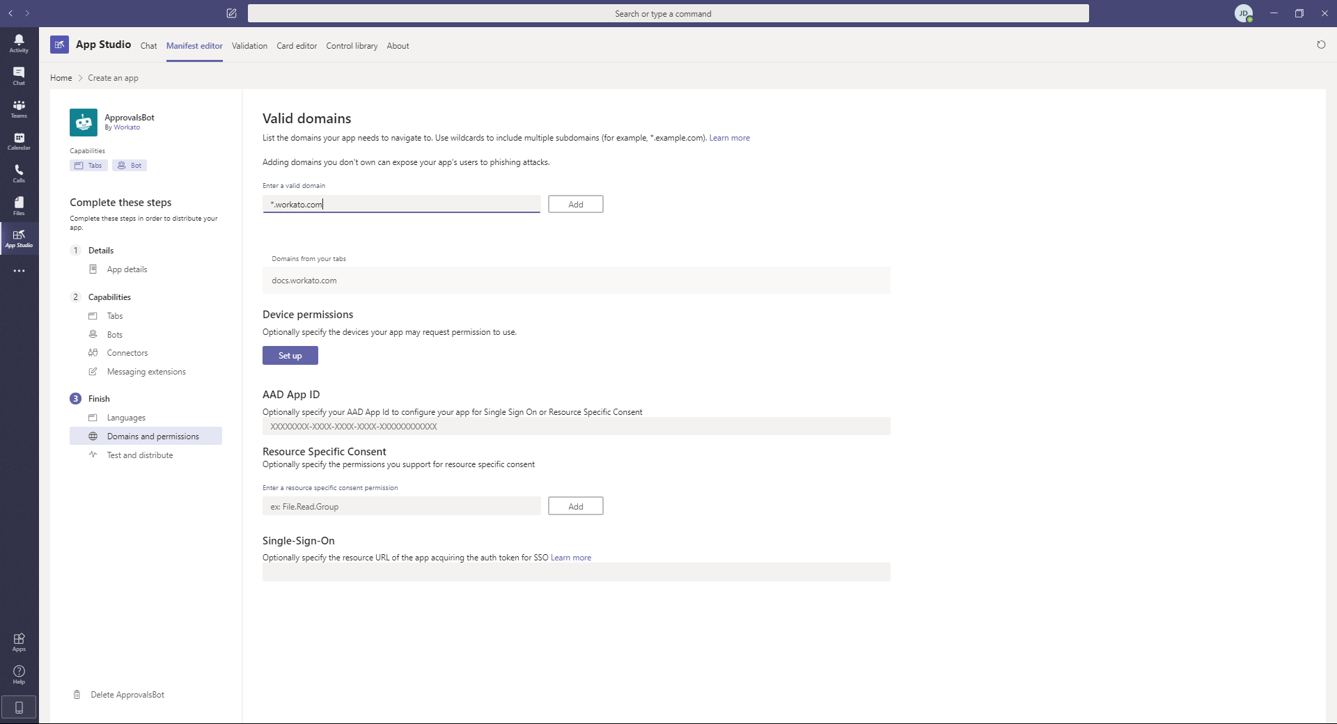Click the refresh icon at top right
The width and height of the screenshot is (1337, 724).
(1320, 45)
